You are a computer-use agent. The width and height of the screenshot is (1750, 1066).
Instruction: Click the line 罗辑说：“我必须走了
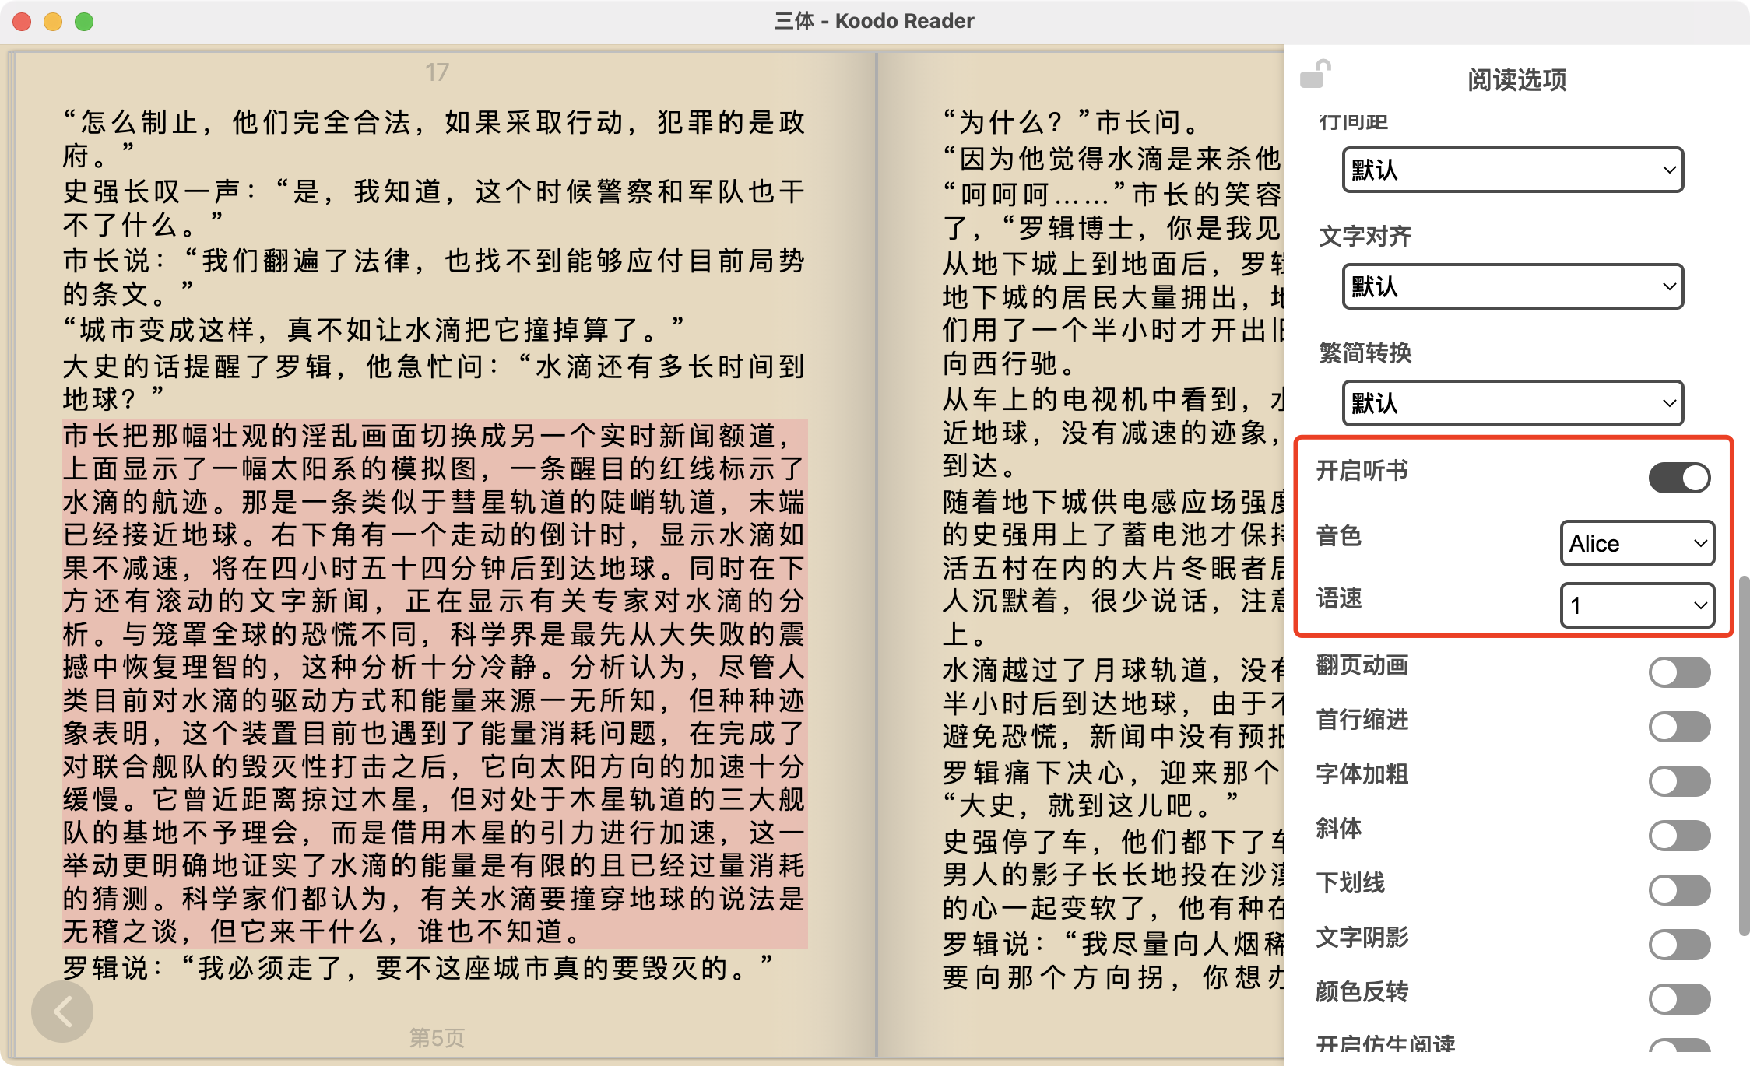[418, 968]
